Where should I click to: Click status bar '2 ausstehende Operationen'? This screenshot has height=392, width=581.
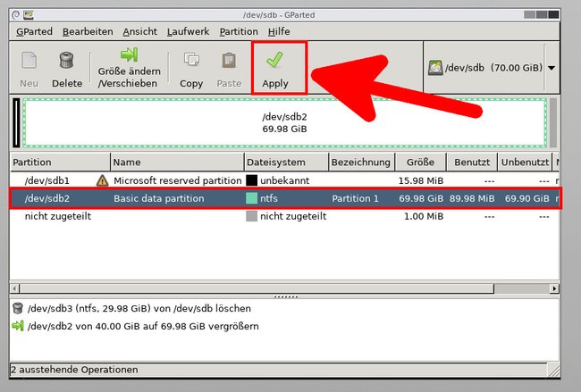[74, 370]
